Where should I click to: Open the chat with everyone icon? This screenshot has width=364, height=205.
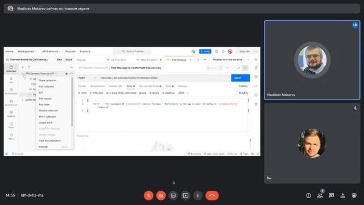331,195
